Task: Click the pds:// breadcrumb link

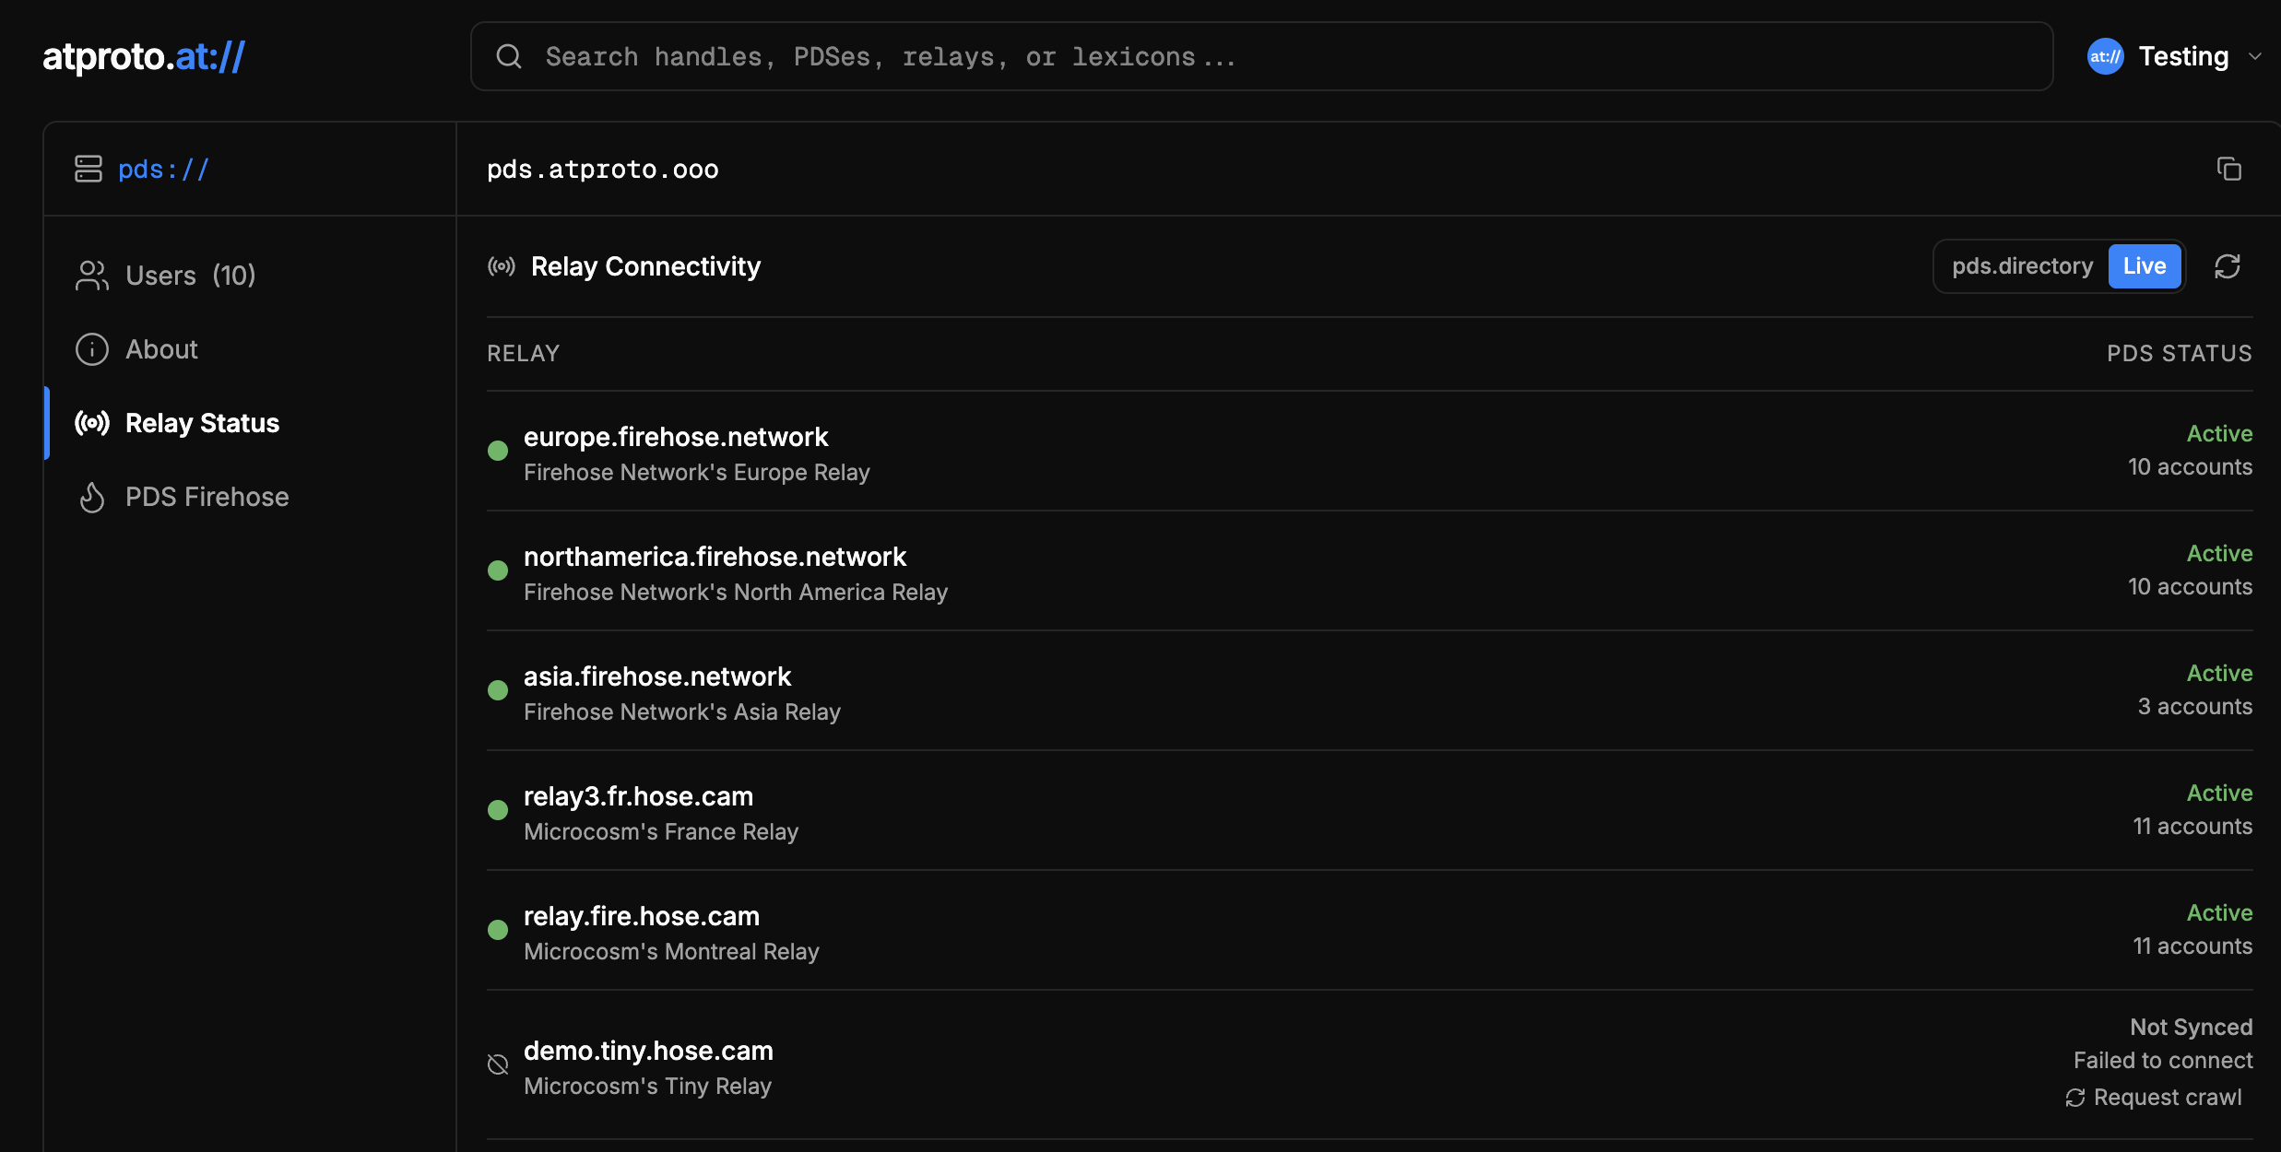Action: pyautogui.click(x=163, y=170)
